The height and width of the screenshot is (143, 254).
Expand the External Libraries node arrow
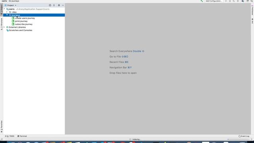[x=4, y=27]
